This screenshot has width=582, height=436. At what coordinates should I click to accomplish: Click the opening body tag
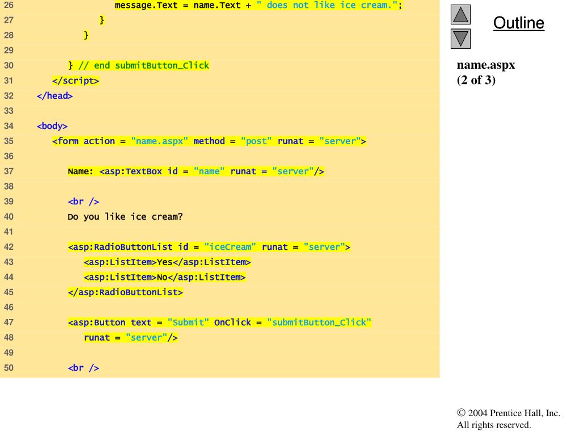pos(52,126)
